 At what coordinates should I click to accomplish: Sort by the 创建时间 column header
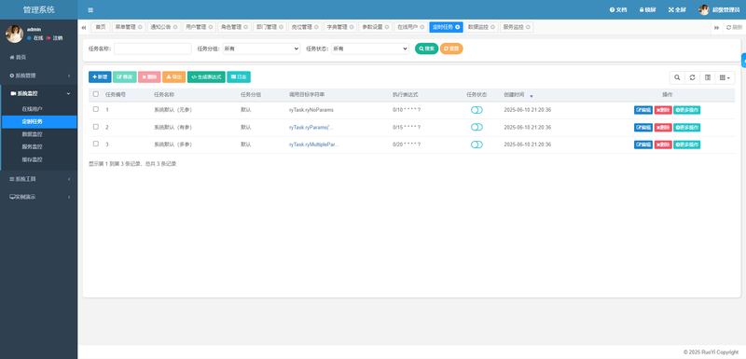(514, 94)
